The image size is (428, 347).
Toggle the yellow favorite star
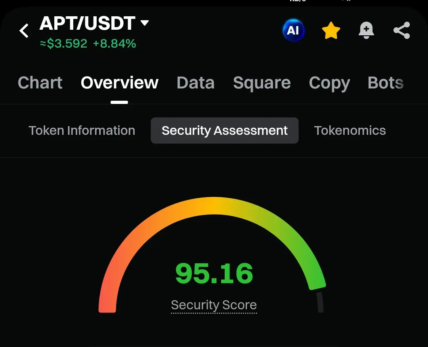point(331,30)
